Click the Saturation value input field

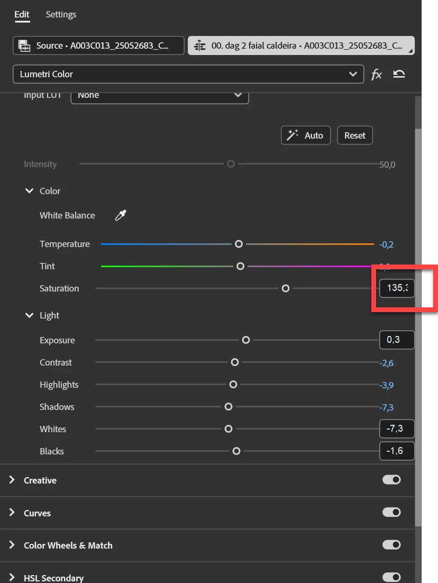pyautogui.click(x=397, y=288)
